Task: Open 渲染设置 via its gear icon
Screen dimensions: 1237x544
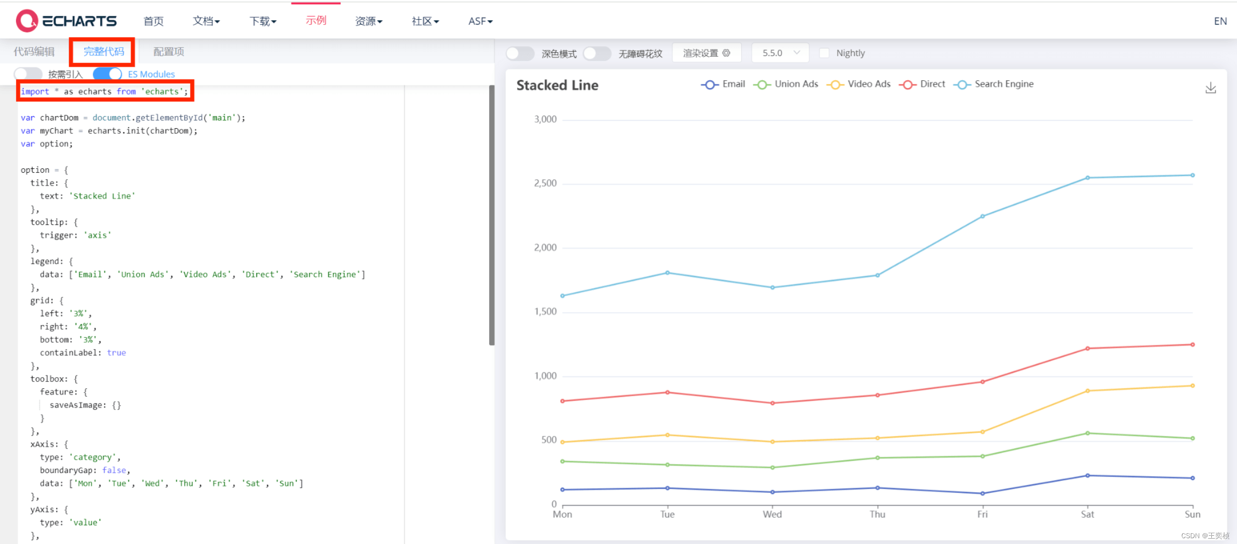Action: [x=727, y=53]
